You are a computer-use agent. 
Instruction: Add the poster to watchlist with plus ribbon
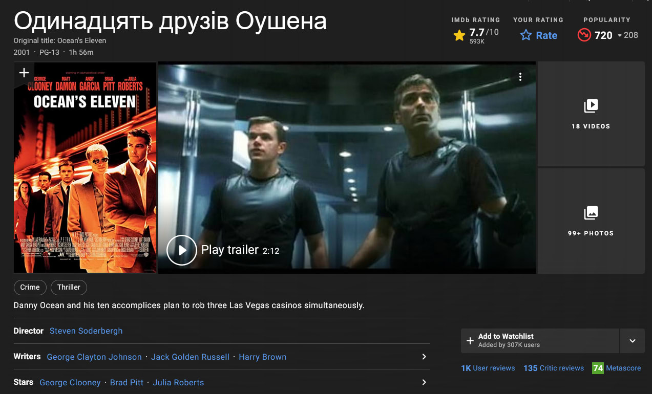pyautogui.click(x=24, y=73)
